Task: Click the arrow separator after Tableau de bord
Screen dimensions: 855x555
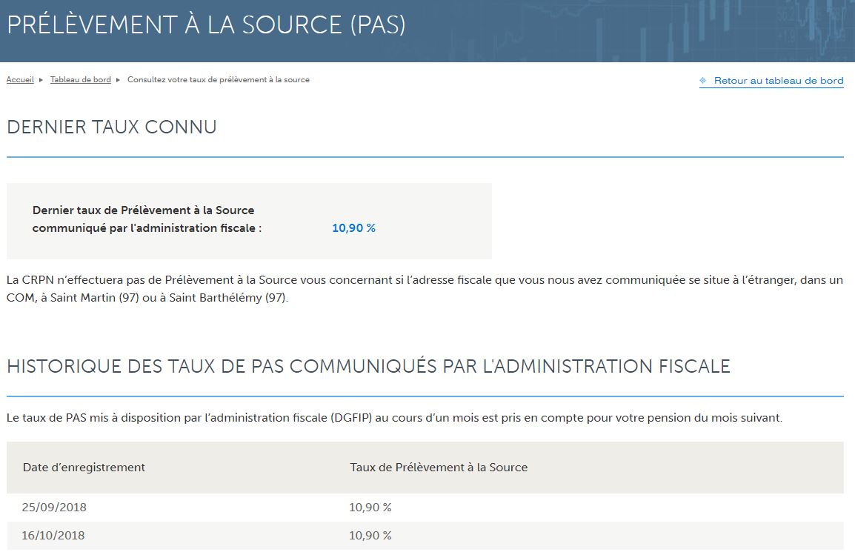Action: tap(118, 80)
